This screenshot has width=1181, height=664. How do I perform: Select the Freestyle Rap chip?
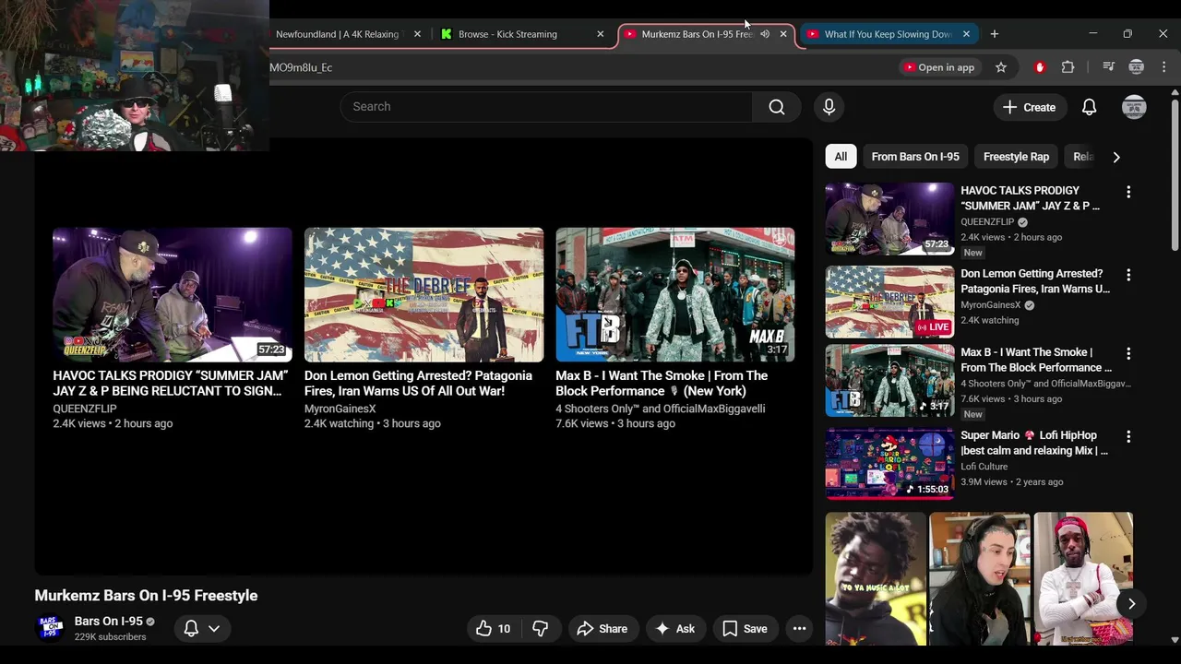1016,157
